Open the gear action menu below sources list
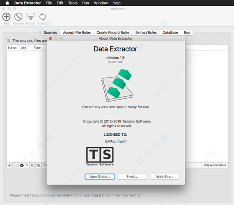234x205 pixels. tap(24, 165)
